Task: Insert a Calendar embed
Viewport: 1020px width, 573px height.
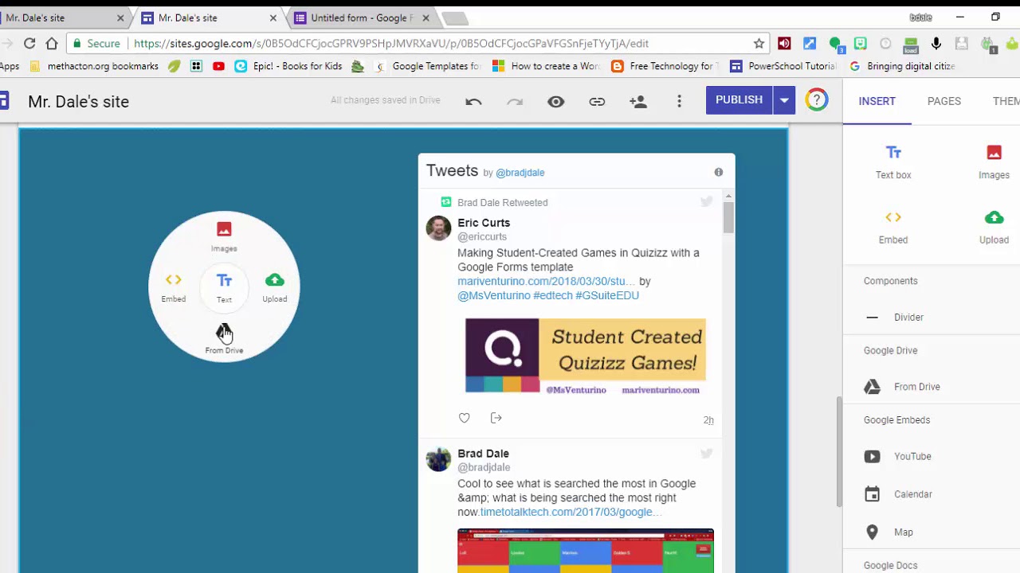Action: coord(898,494)
